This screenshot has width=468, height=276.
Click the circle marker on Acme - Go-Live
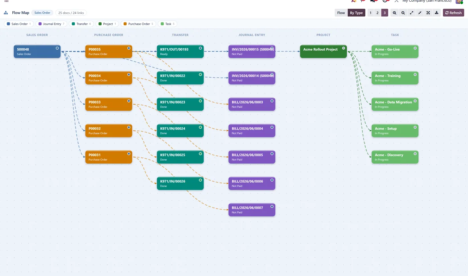coord(415,48)
